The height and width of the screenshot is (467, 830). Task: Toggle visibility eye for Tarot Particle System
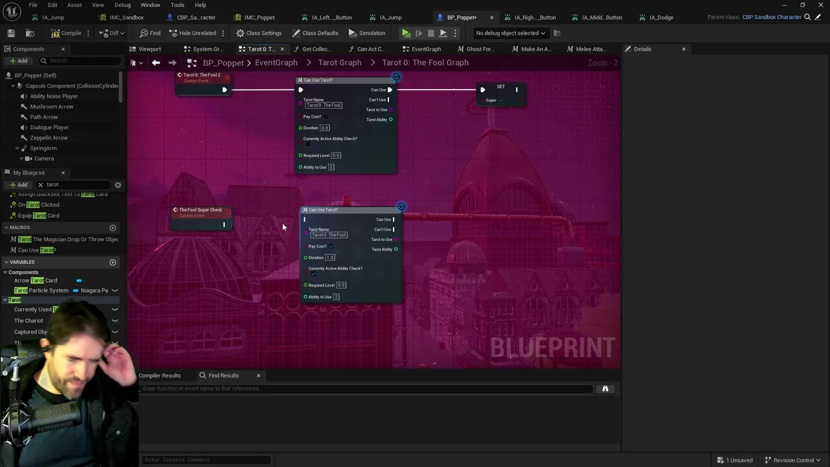click(x=115, y=291)
